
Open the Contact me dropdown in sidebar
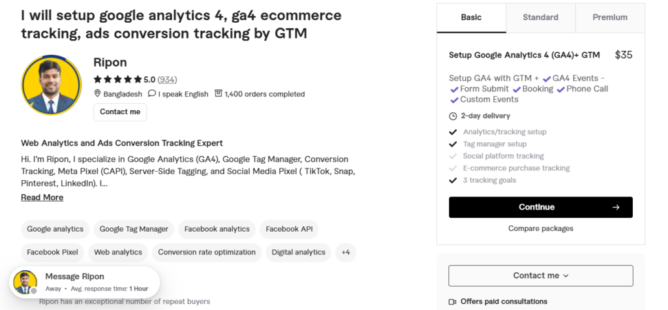(x=541, y=275)
